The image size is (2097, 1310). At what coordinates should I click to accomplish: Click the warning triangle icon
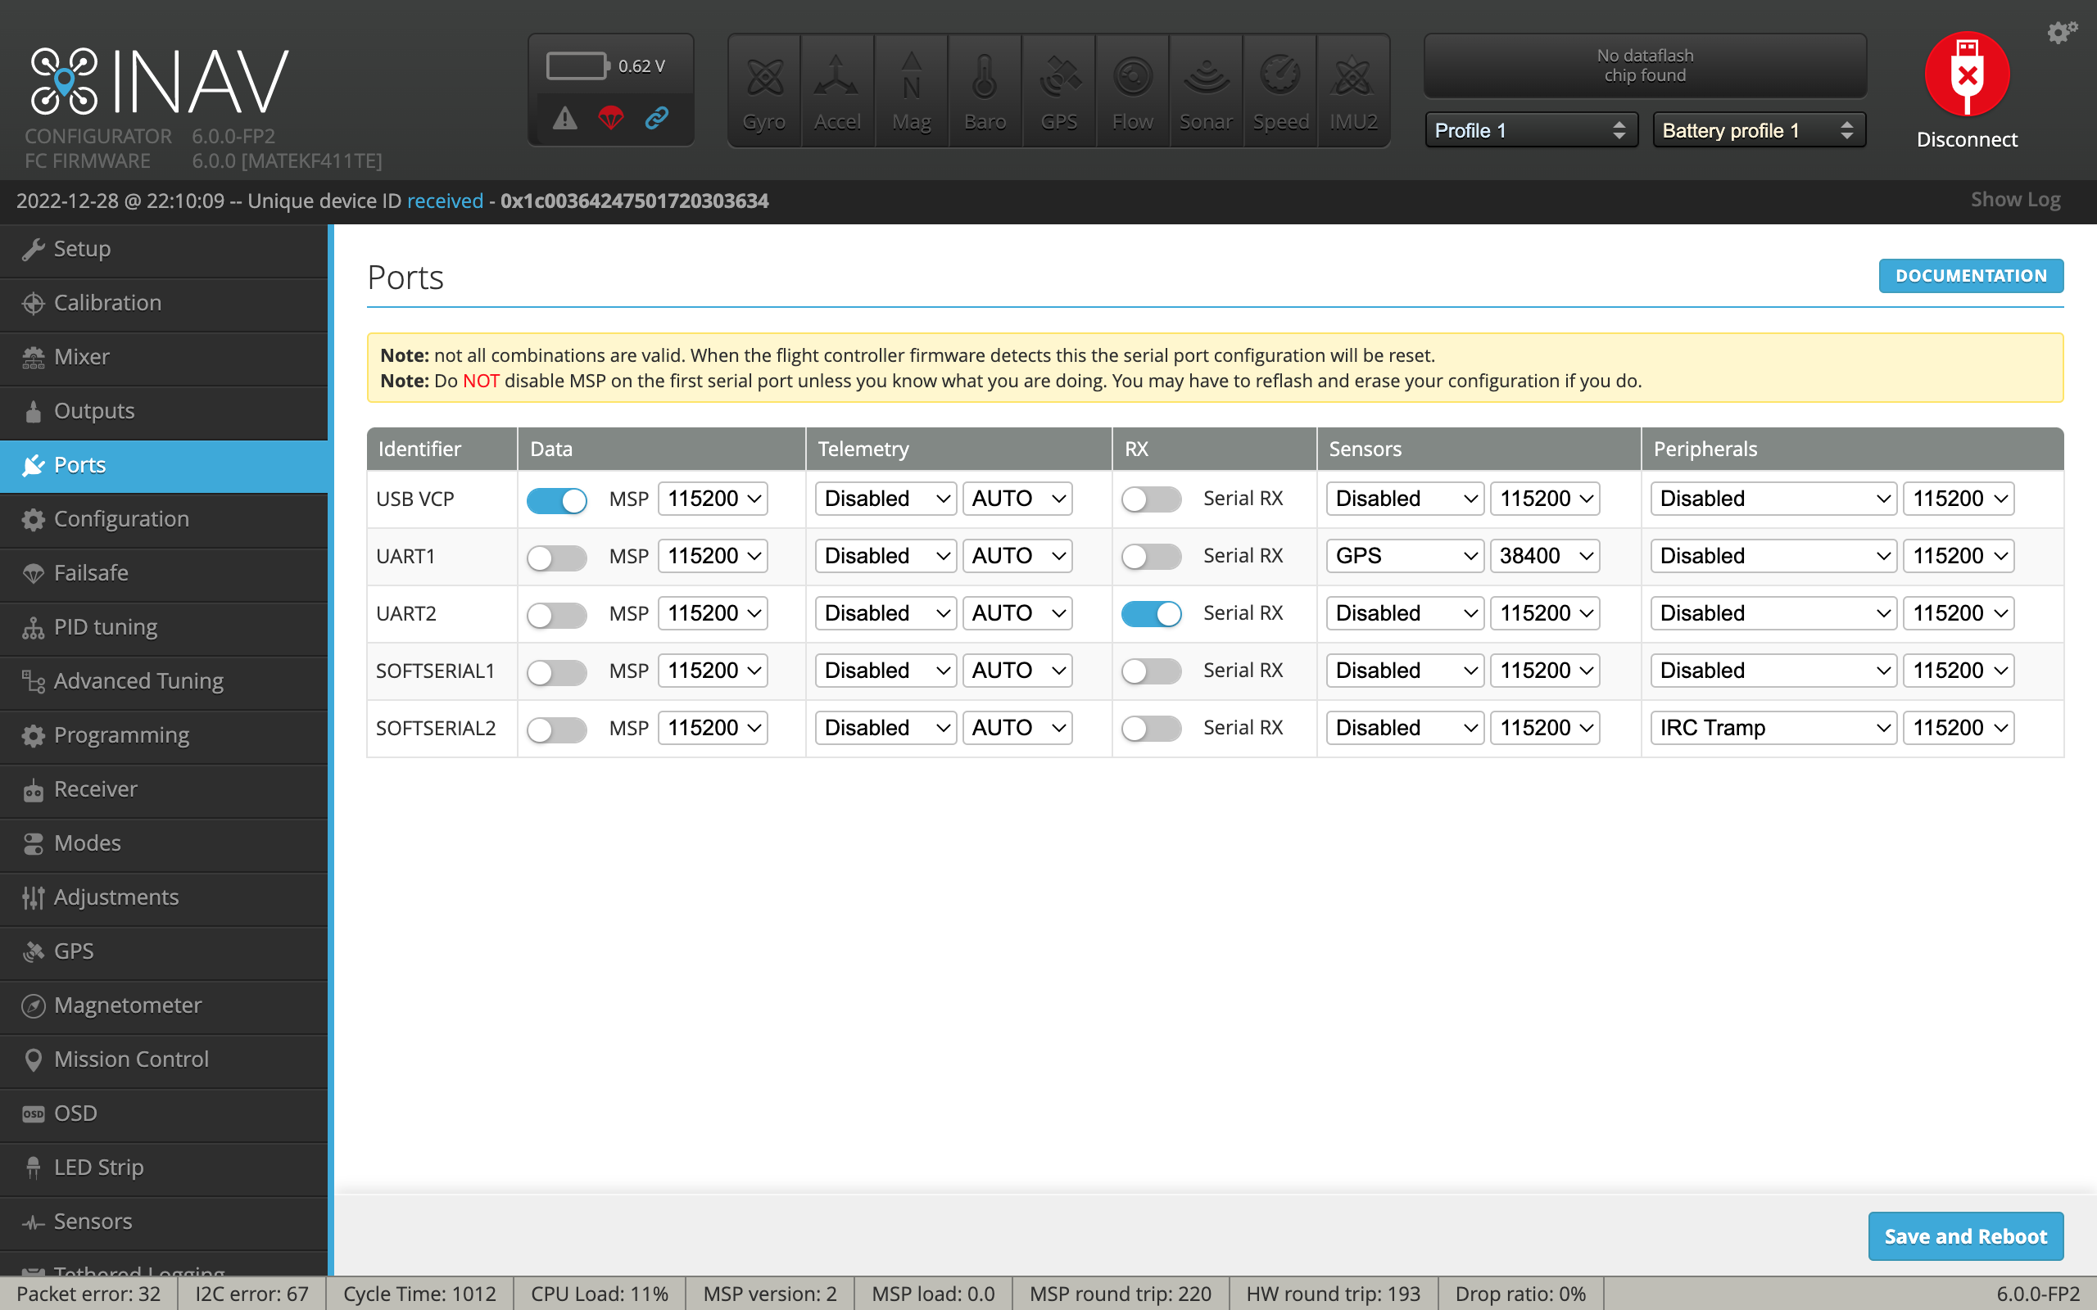[x=566, y=119]
